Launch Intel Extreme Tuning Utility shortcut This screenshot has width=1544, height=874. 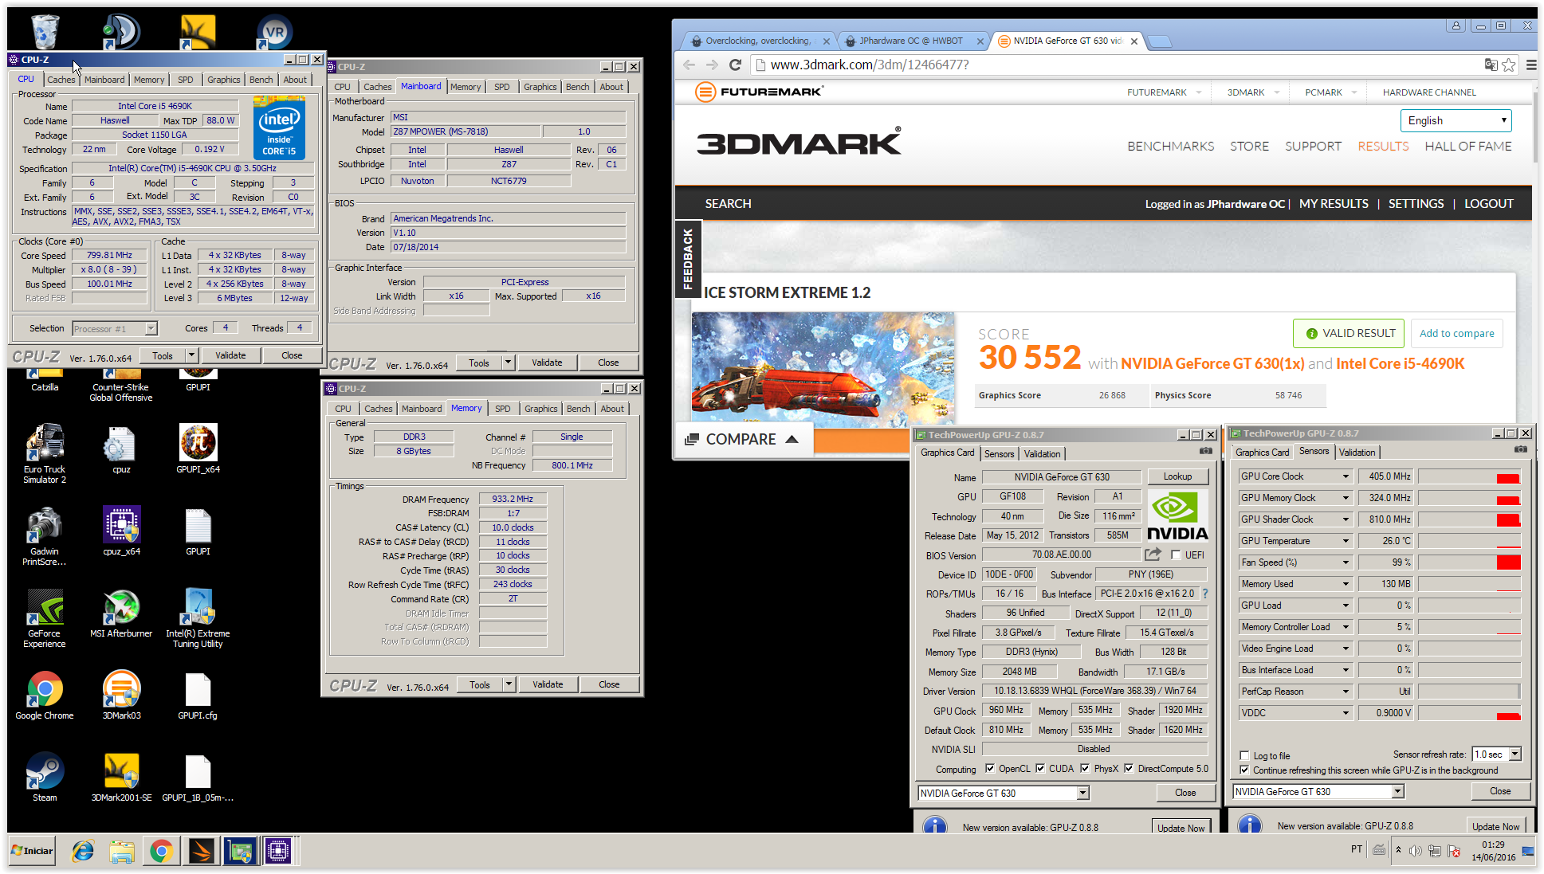point(198,618)
